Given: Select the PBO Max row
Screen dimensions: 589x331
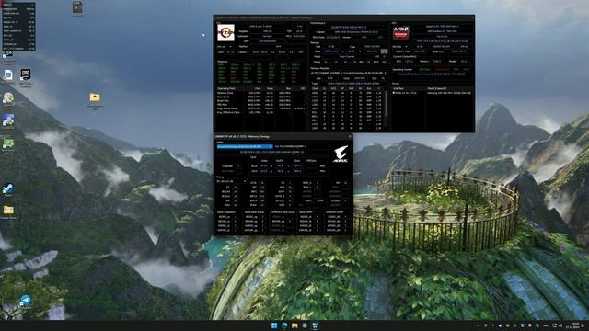Looking at the screenshot, I should (x=261, y=105).
